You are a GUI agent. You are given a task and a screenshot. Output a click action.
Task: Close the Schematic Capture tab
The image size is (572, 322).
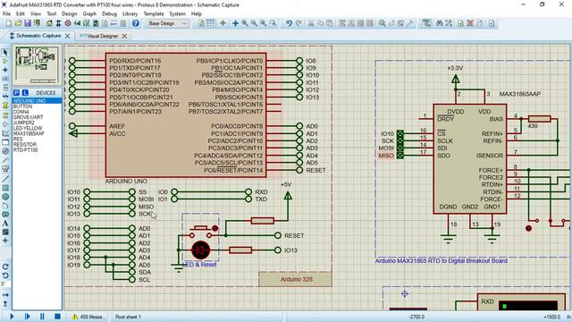[x=68, y=36]
